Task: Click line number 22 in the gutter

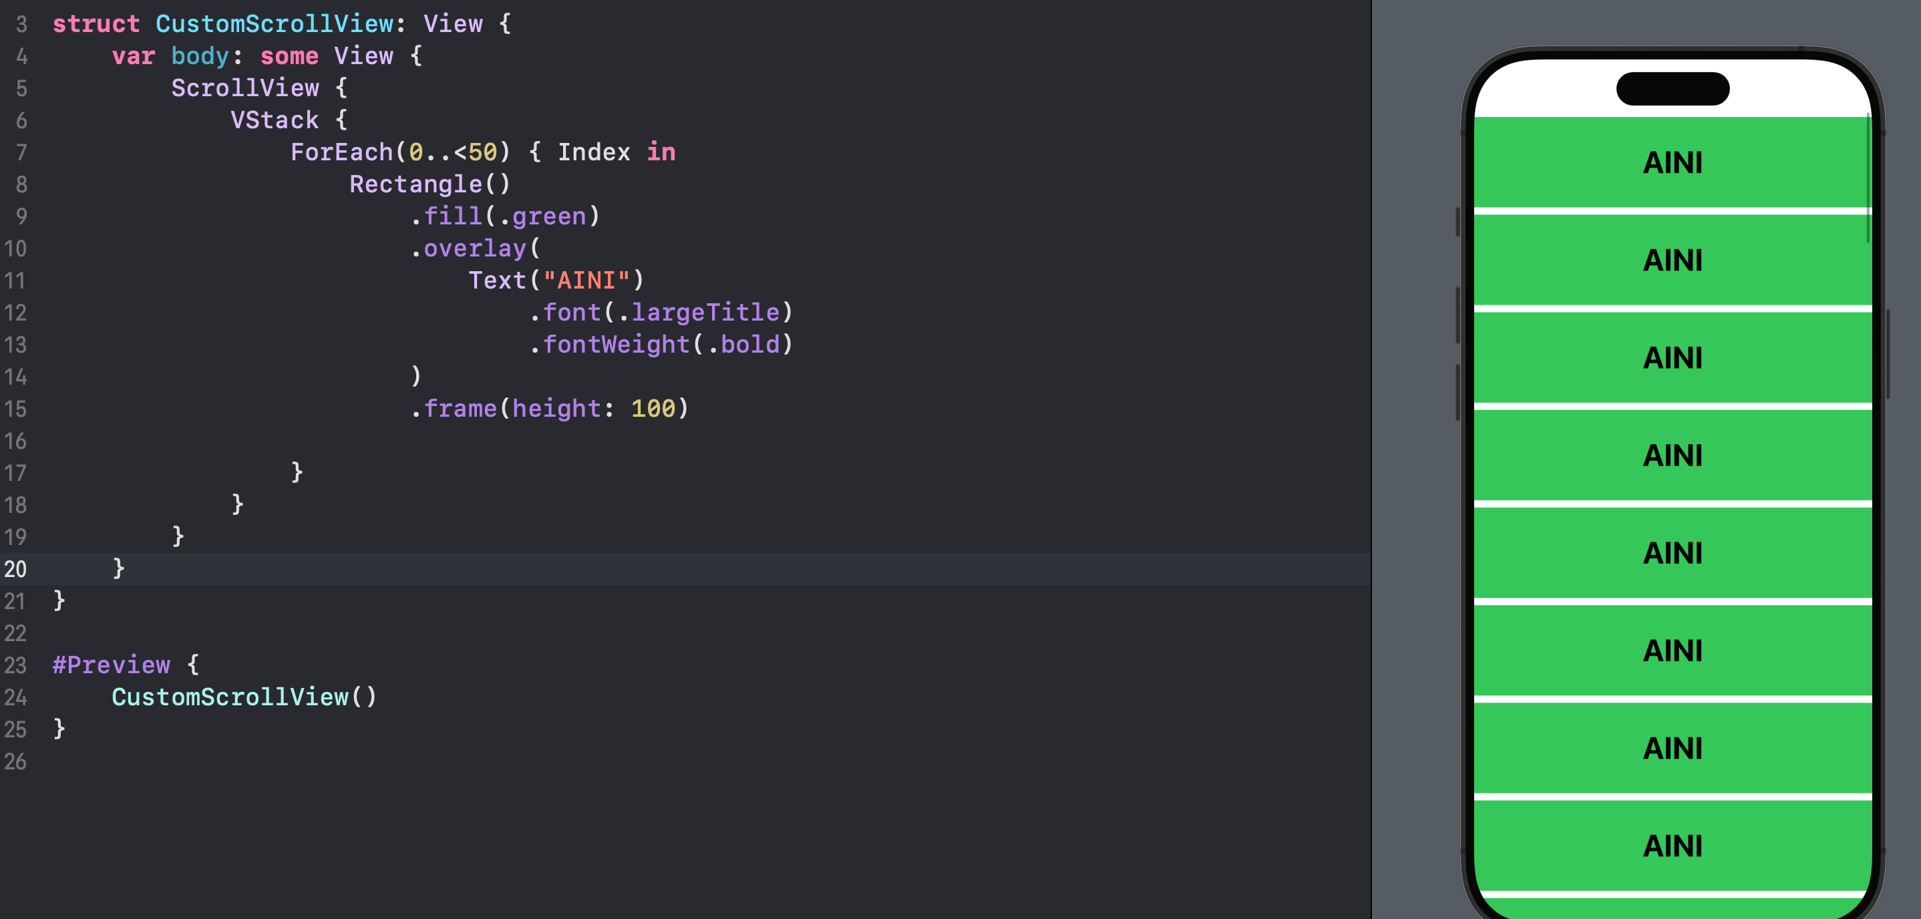Action: point(15,634)
